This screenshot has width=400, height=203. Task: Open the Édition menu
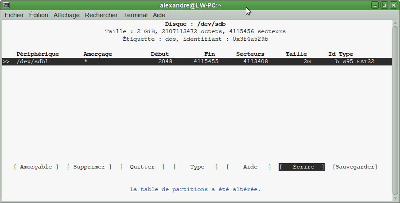coord(39,15)
